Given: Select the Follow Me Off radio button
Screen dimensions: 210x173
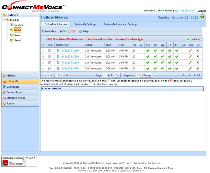Looking at the screenshot, I should 69,31.
